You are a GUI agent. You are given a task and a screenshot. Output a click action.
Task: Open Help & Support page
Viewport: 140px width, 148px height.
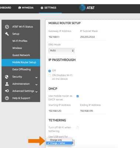pyautogui.click(x=21, y=98)
